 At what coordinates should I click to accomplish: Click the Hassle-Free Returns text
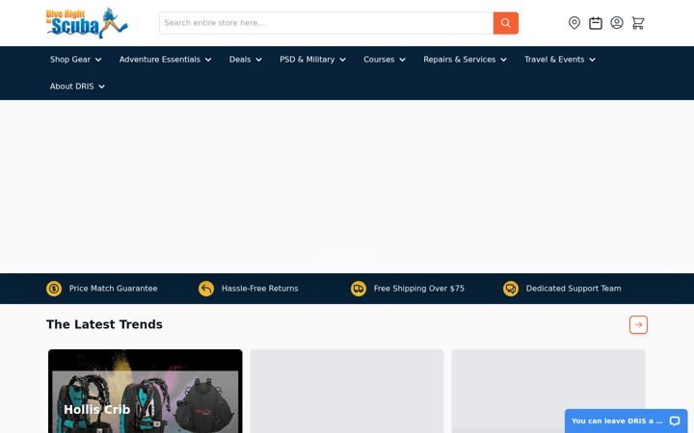[x=260, y=289]
